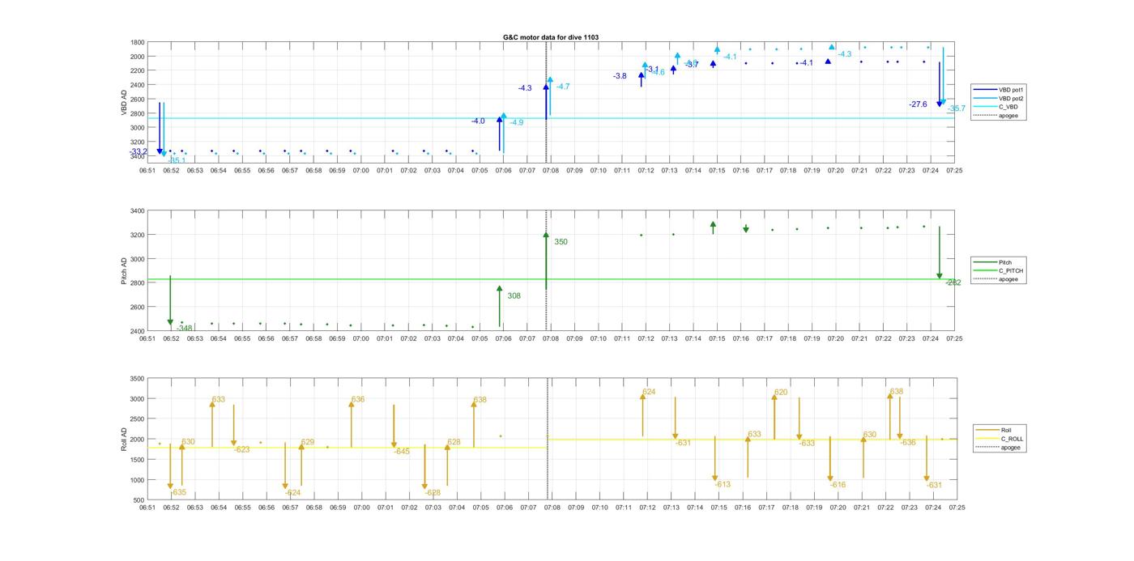Screen dimensions: 1134x561
Task: Click the '-35.1' VBD data label
Action: pos(177,161)
